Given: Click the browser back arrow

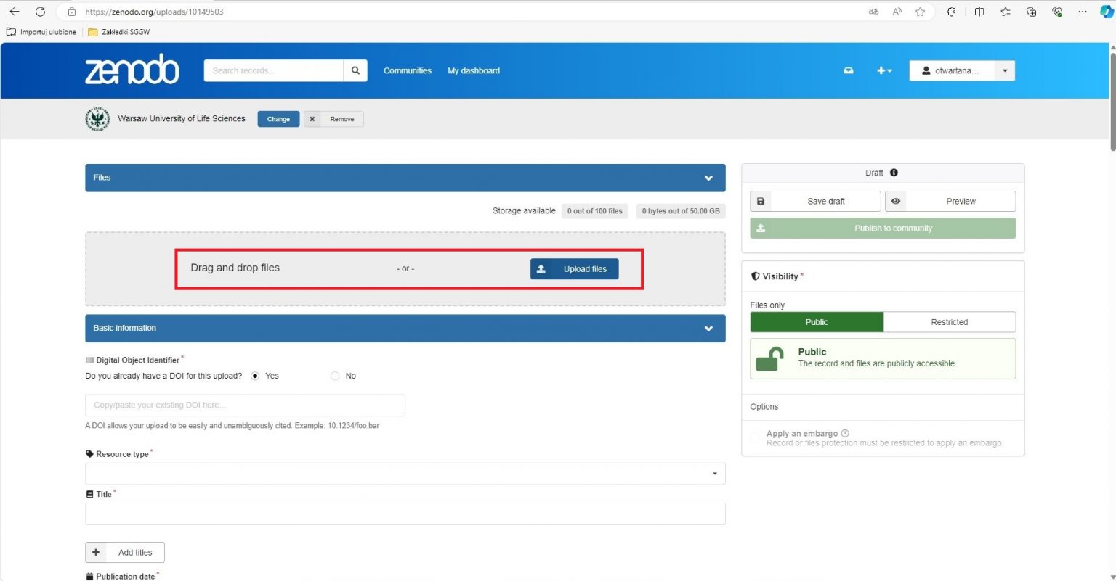Looking at the screenshot, I should pyautogui.click(x=15, y=12).
